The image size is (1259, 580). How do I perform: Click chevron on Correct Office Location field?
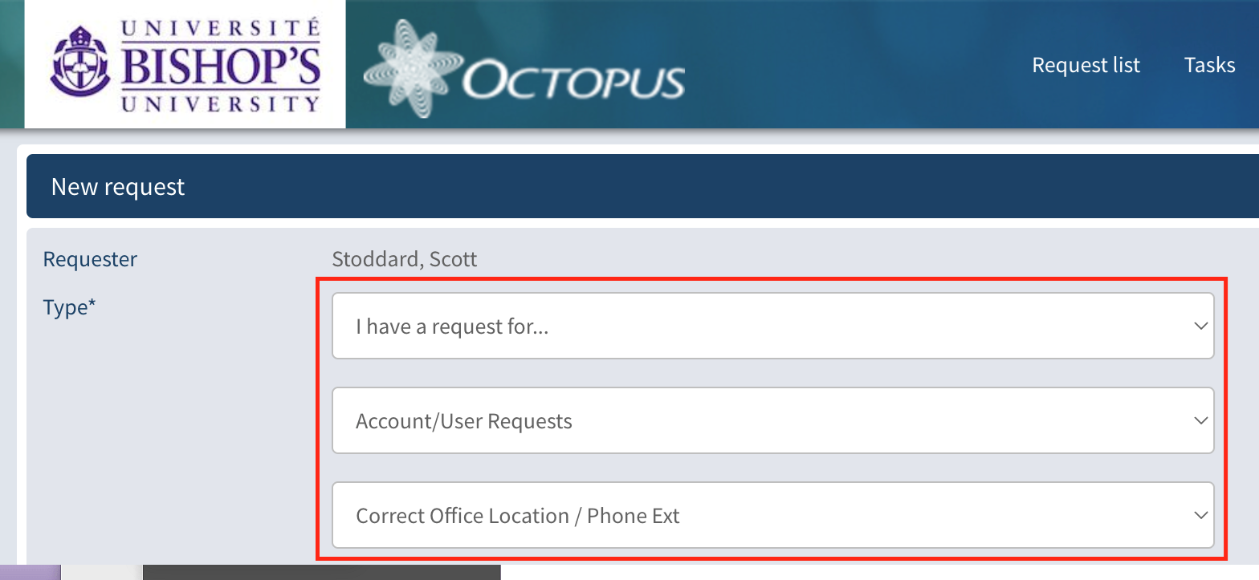[1200, 515]
